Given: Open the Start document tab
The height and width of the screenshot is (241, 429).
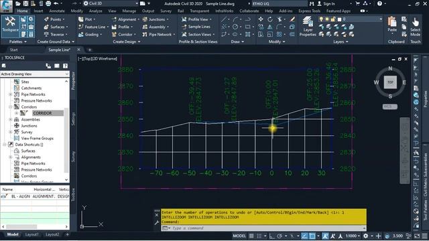Looking at the screenshot, I should coord(13,50).
